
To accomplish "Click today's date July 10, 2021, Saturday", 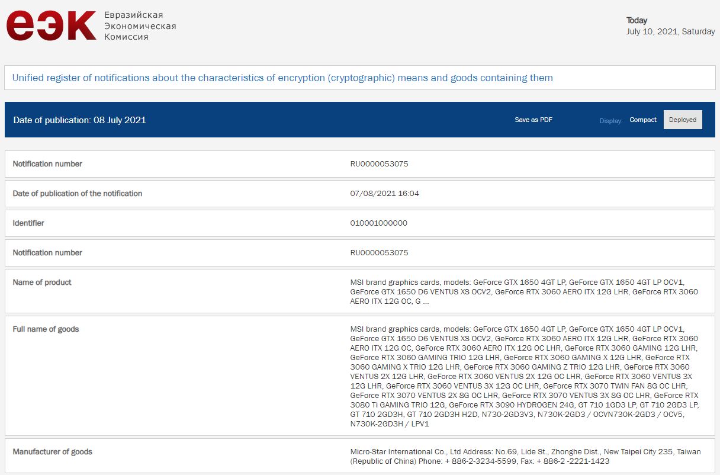I will click(x=671, y=31).
